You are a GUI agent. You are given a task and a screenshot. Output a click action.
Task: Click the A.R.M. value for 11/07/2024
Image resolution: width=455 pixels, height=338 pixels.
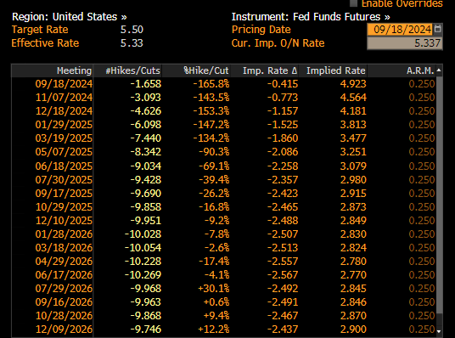coord(422,98)
